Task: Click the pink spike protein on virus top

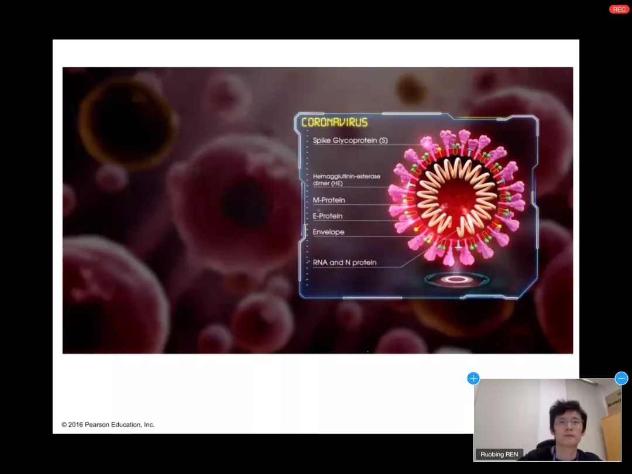Action: coord(464,139)
